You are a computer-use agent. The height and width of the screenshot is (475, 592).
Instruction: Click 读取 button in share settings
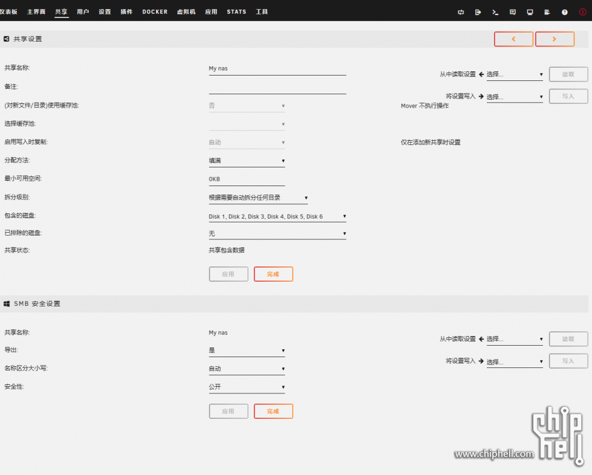coord(568,74)
